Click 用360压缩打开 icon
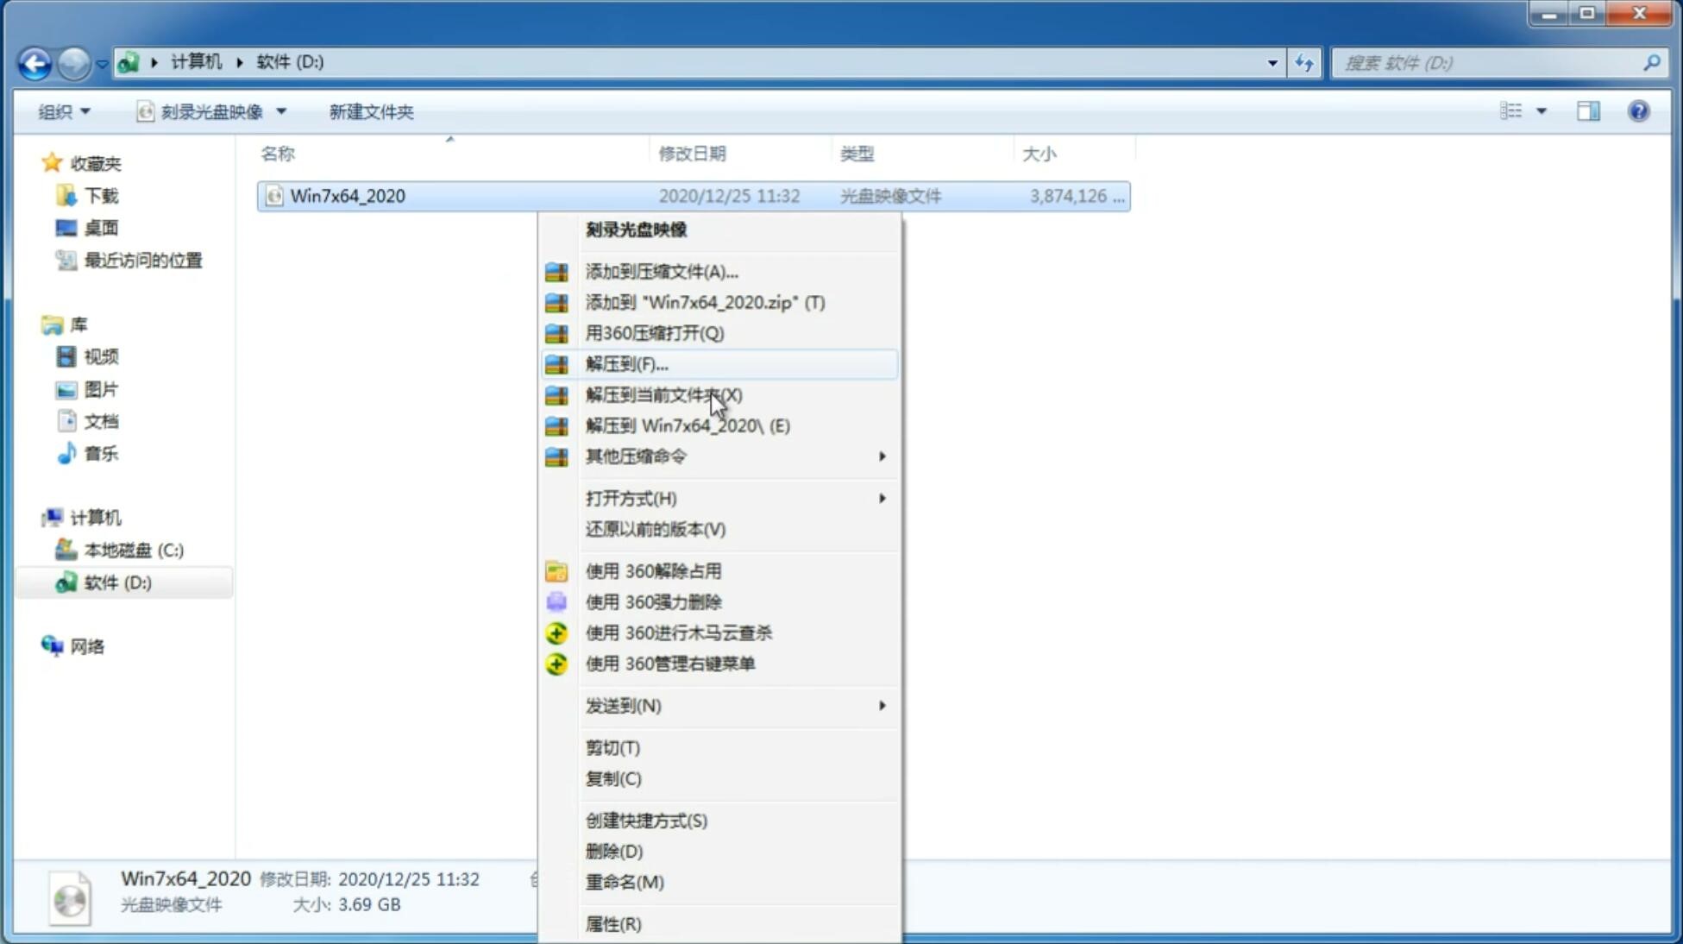 point(555,333)
